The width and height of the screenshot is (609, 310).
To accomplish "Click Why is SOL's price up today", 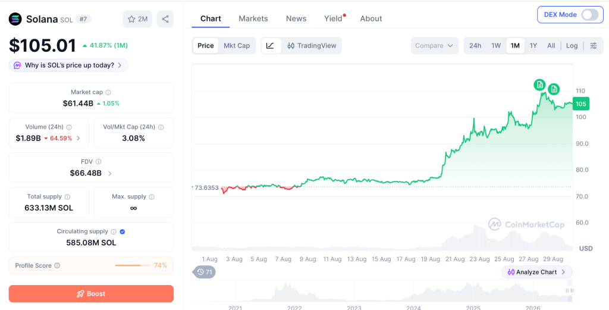I will (68, 65).
